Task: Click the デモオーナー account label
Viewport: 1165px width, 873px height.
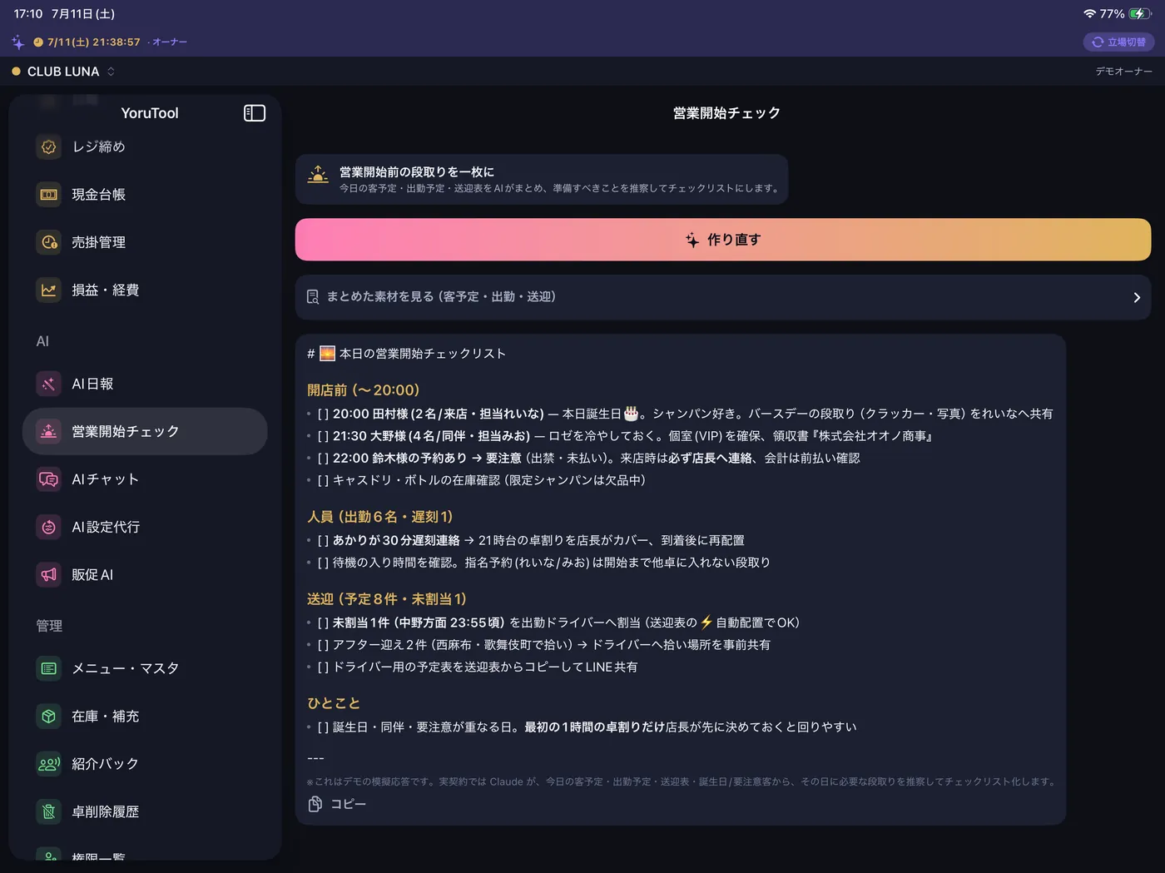Action: tap(1123, 72)
